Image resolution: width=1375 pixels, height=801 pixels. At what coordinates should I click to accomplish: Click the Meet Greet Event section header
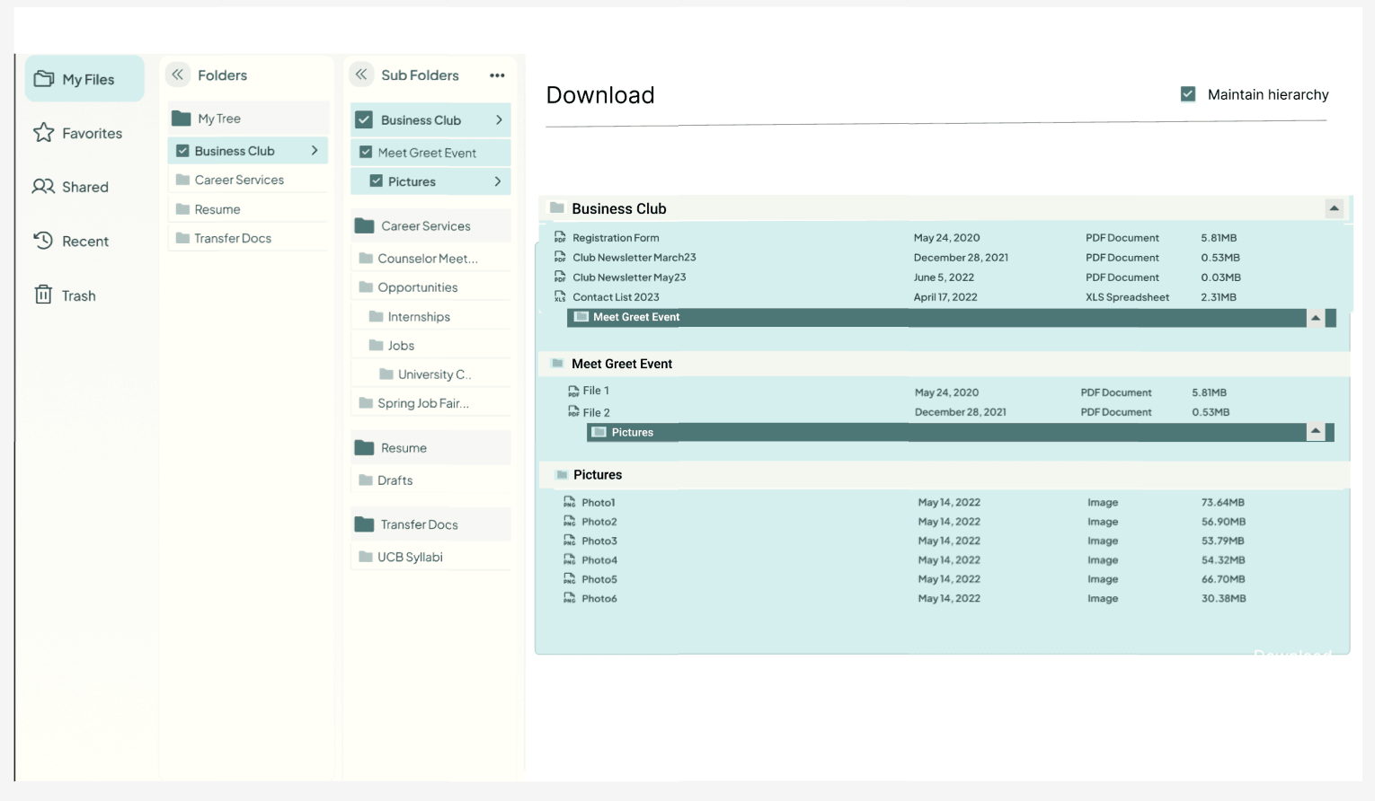[x=945, y=364]
